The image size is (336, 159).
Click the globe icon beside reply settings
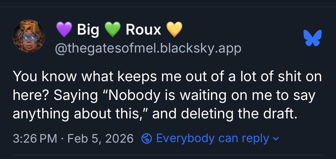[x=147, y=138]
